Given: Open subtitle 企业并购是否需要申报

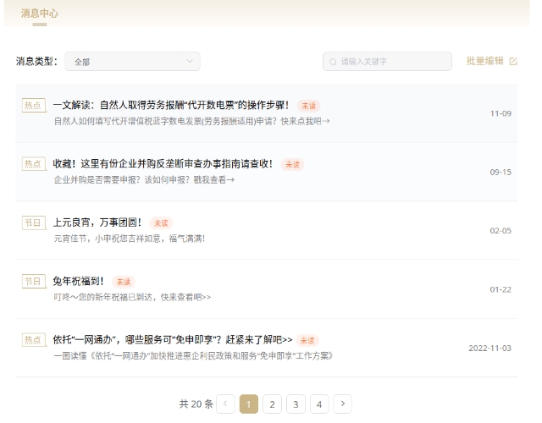Looking at the screenshot, I should 144,180.
